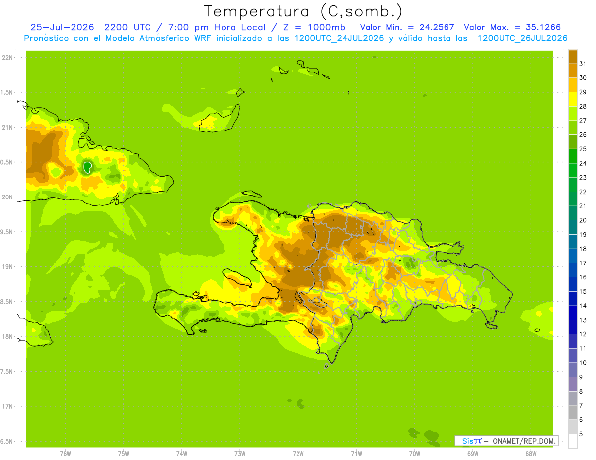This screenshot has width=596, height=460.
Task: Click the 70W longitude label
Action: click(415, 453)
